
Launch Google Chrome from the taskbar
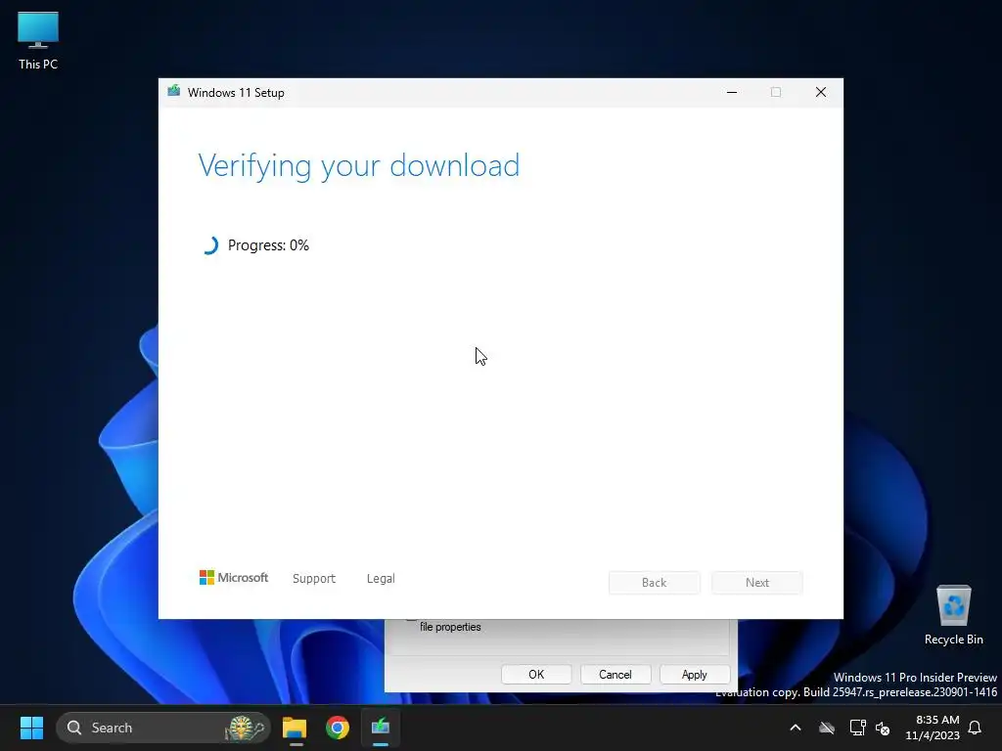(x=338, y=728)
